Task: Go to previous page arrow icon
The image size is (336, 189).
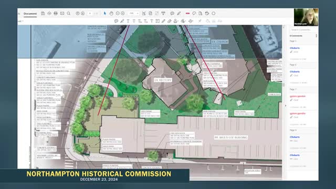Action: point(78,13)
